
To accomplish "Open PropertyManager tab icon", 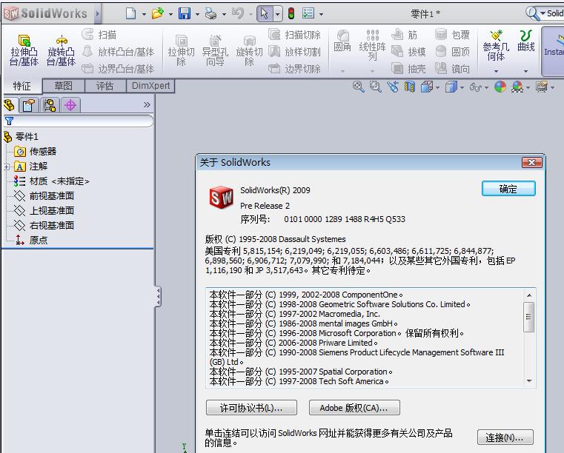I will [x=28, y=105].
